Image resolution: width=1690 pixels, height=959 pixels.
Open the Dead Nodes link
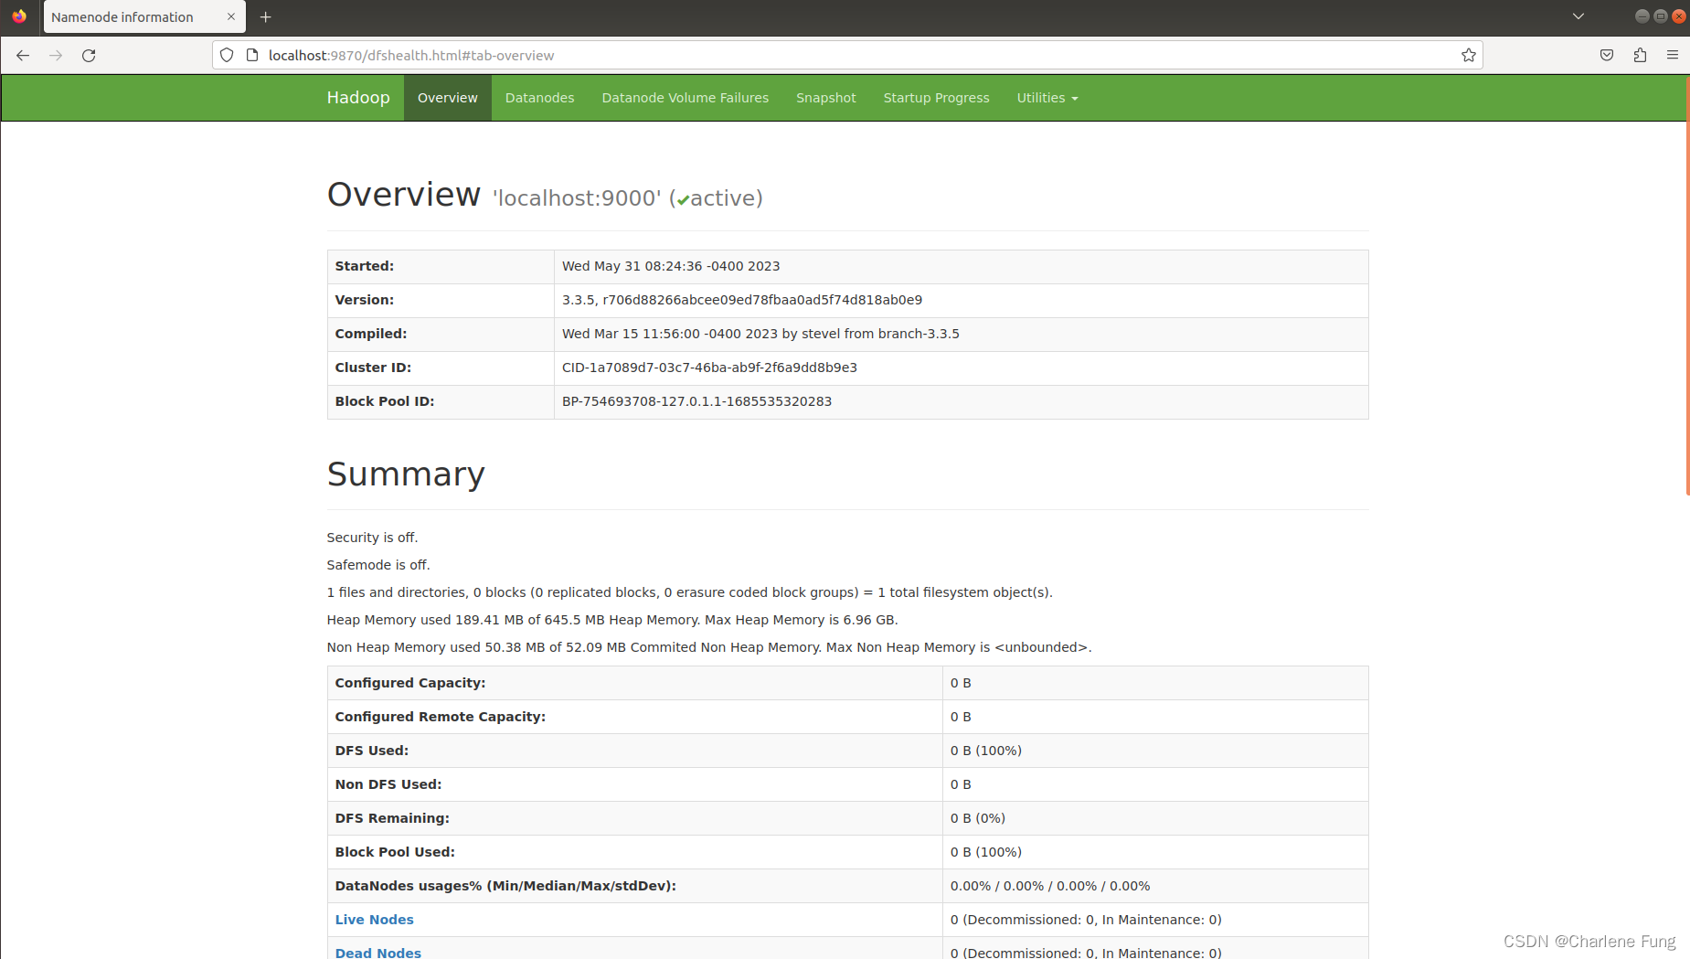click(378, 953)
